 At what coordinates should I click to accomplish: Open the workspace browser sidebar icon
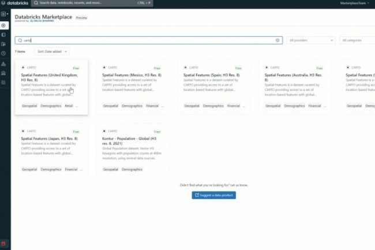click(x=3, y=35)
